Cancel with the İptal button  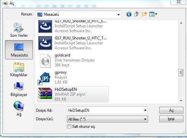point(171,119)
